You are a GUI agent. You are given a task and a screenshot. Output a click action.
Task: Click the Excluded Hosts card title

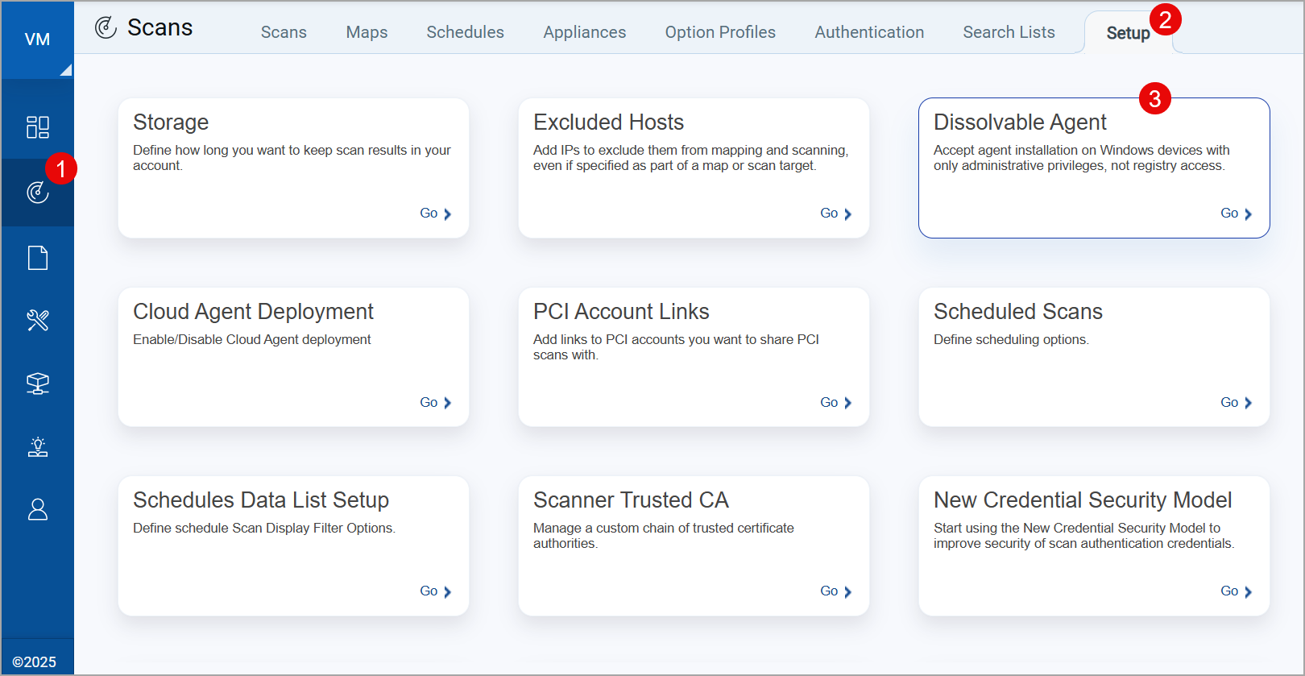(x=608, y=122)
